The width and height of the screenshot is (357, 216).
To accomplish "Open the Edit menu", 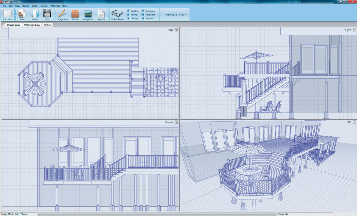I will [x=11, y=6].
